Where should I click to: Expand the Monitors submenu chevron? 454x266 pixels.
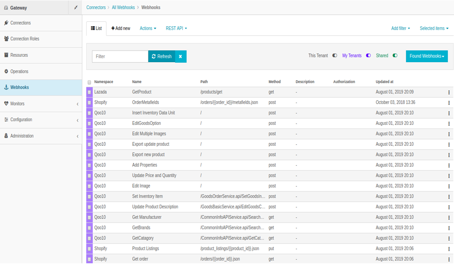tap(77, 104)
